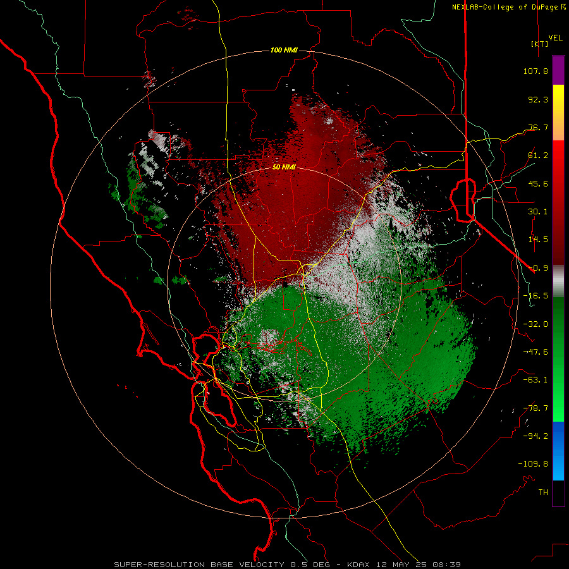This screenshot has height=569, width=569.
Task: Click the -94.2 legend value
Action: (x=535, y=436)
